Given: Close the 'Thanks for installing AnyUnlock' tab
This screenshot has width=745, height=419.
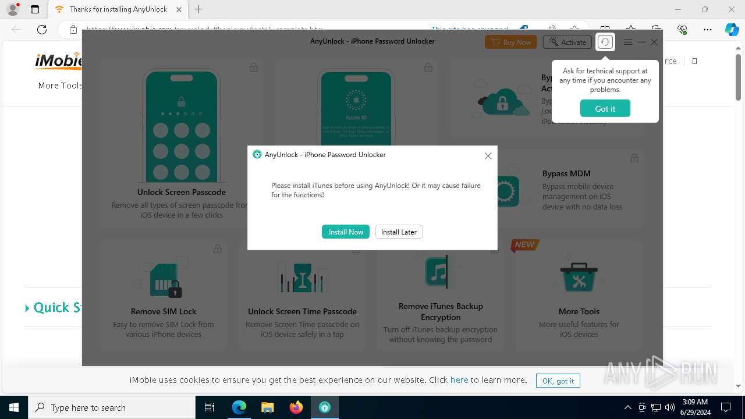Looking at the screenshot, I should (x=179, y=9).
